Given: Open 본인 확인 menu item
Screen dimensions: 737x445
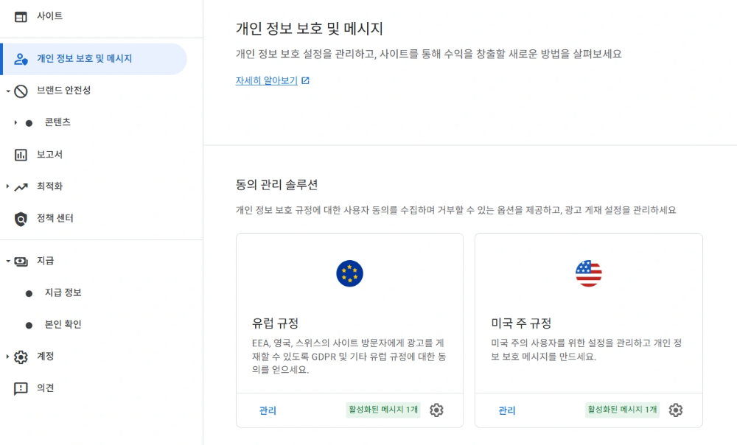Looking at the screenshot, I should 63,324.
